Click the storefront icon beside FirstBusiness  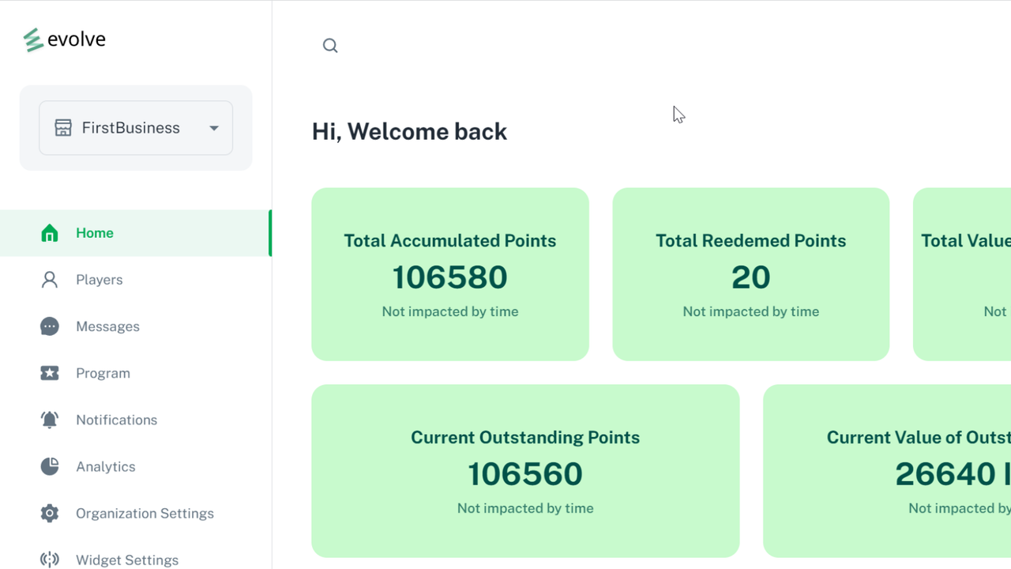tap(63, 127)
